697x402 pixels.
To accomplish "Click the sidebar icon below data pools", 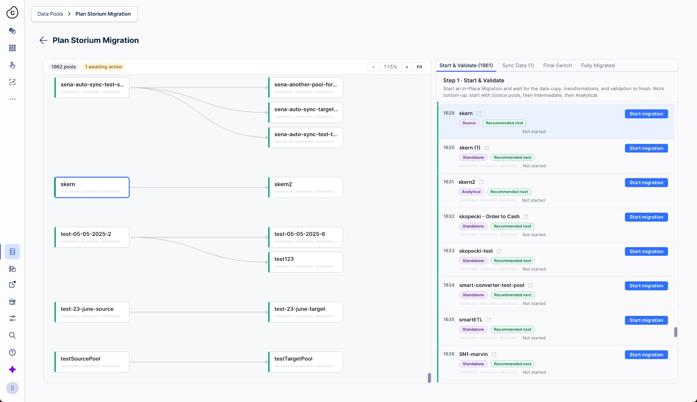I will point(12,269).
